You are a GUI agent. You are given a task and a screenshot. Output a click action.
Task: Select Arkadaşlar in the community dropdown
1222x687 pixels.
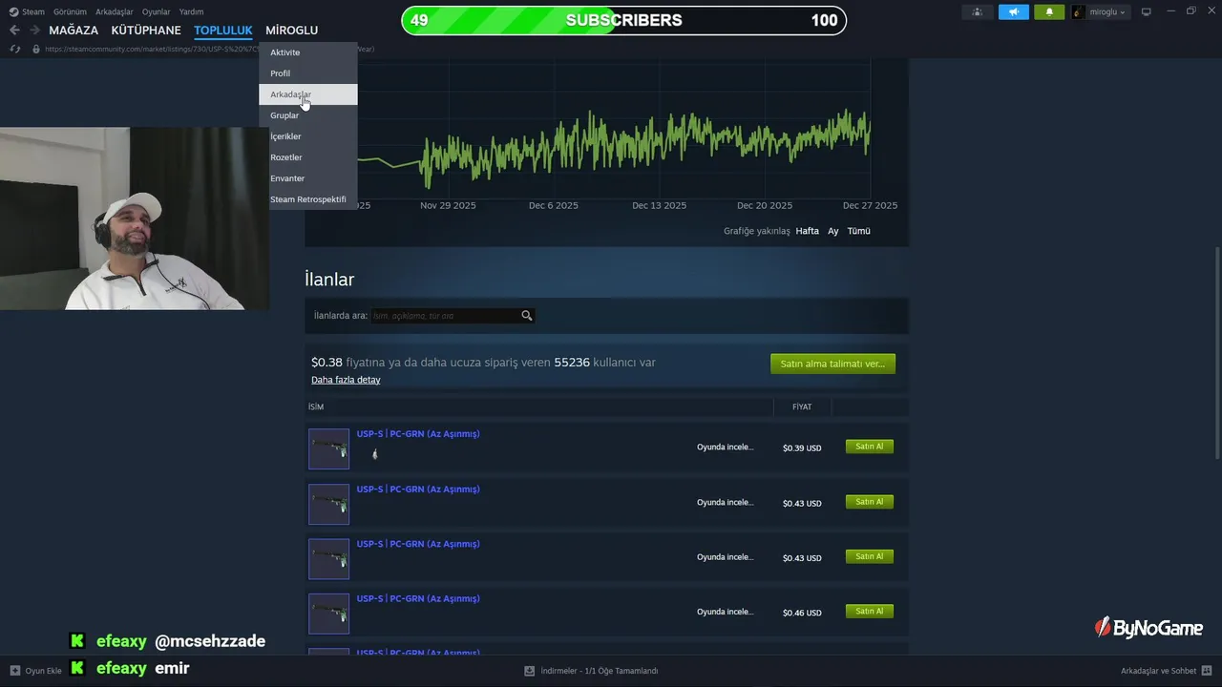307,94
